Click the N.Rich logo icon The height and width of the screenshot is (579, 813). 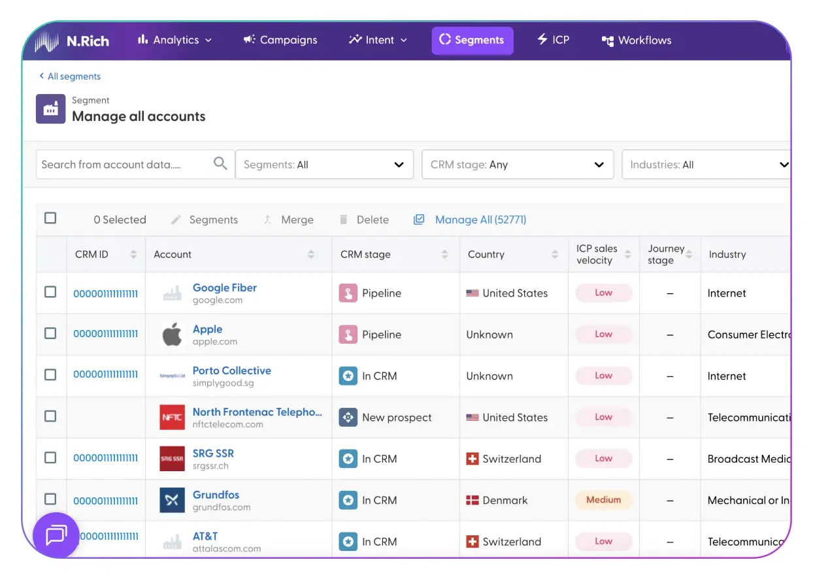[x=47, y=41]
